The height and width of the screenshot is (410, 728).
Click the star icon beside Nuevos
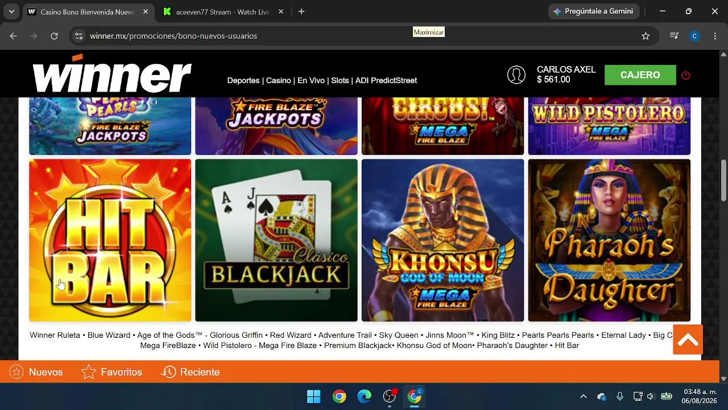[16, 372]
